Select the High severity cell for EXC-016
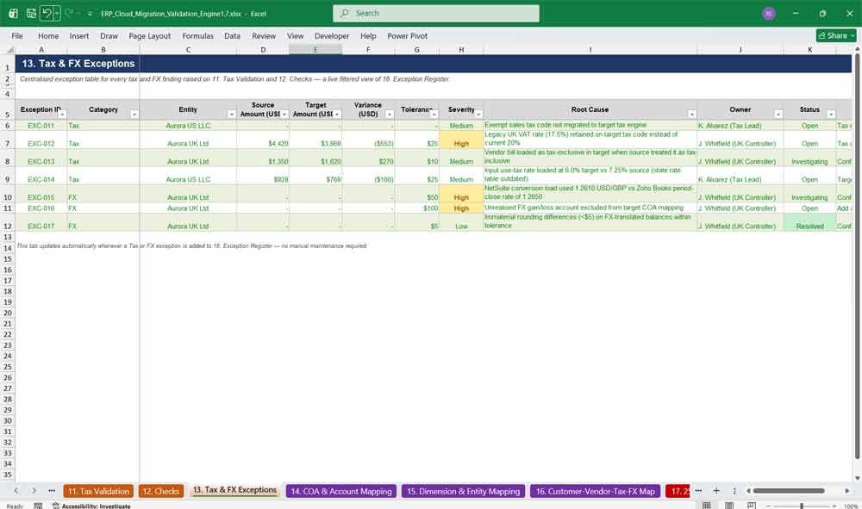Screen dimensions: 862x509 tap(461, 208)
